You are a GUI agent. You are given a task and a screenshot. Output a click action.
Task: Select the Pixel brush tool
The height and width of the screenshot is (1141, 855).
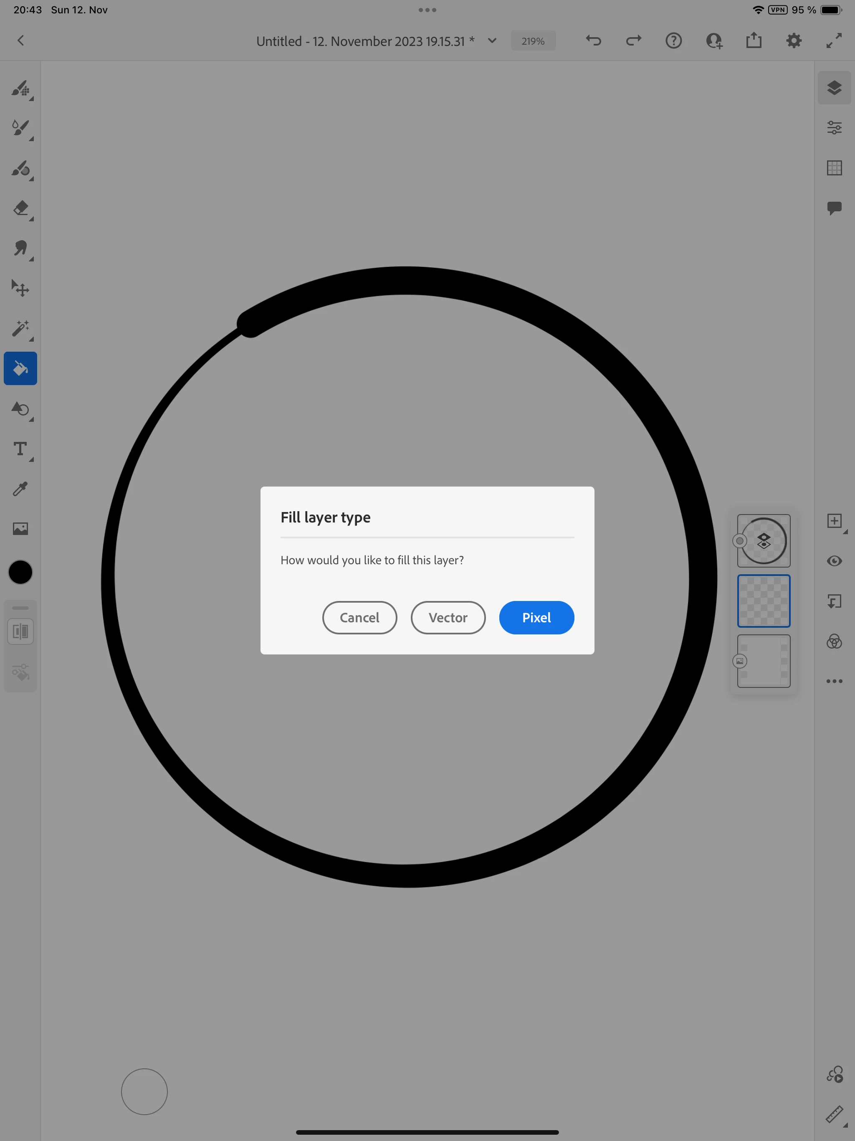[x=20, y=89]
